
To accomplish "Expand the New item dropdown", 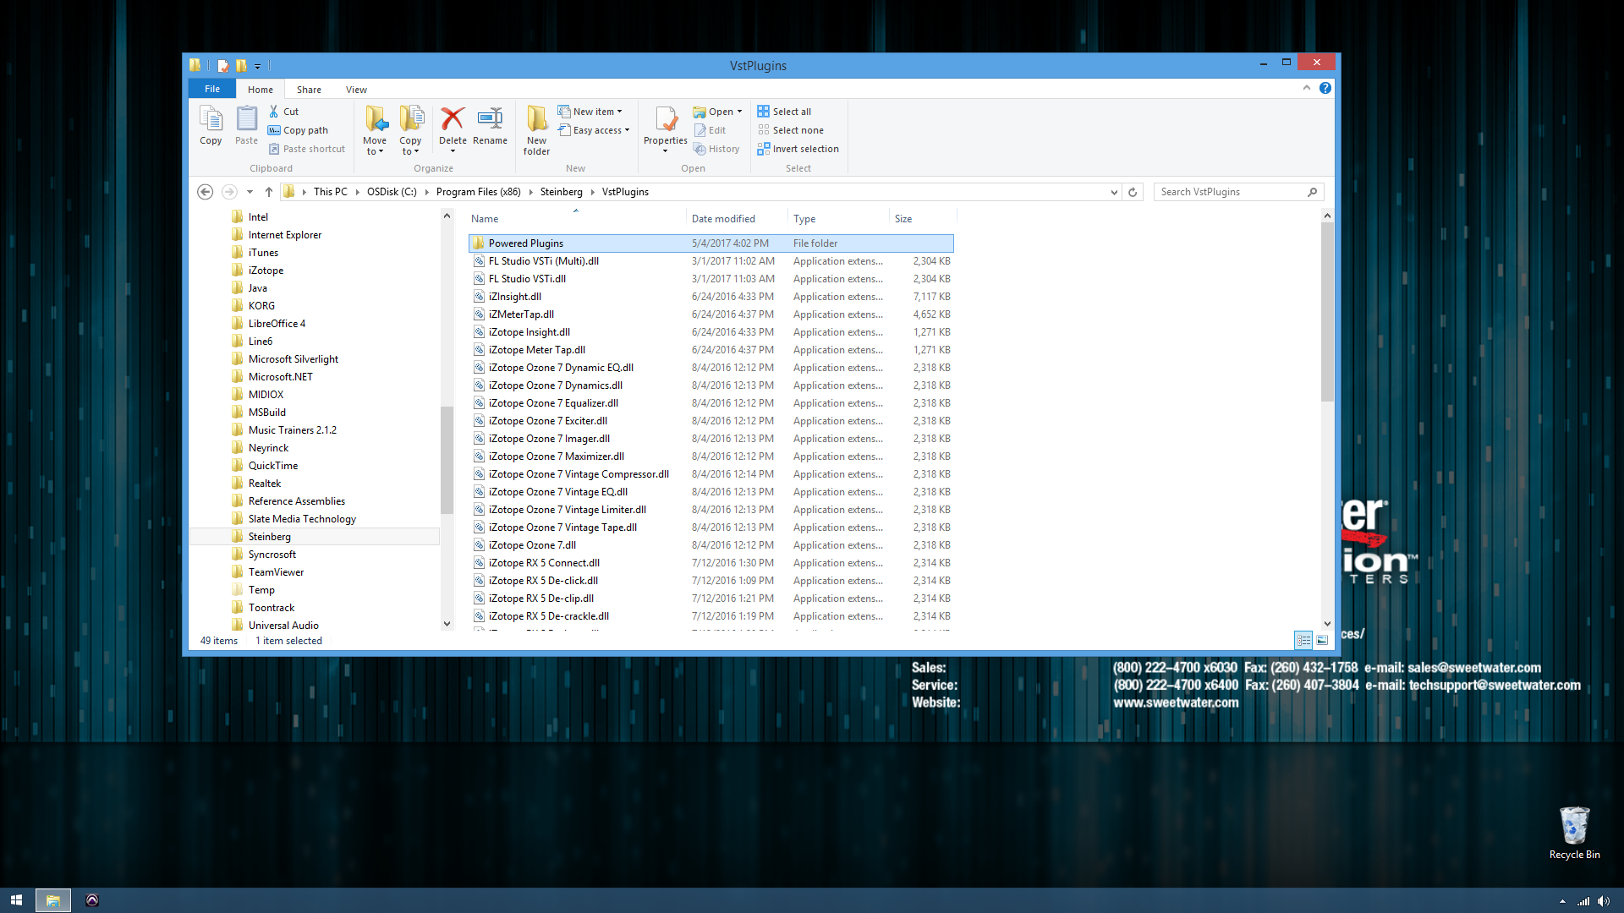I will click(590, 111).
